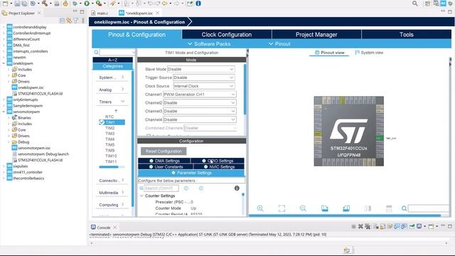Image resolution: width=455 pixels, height=256 pixels.
Task: Click the split view icon below chip
Action: [x=368, y=208]
